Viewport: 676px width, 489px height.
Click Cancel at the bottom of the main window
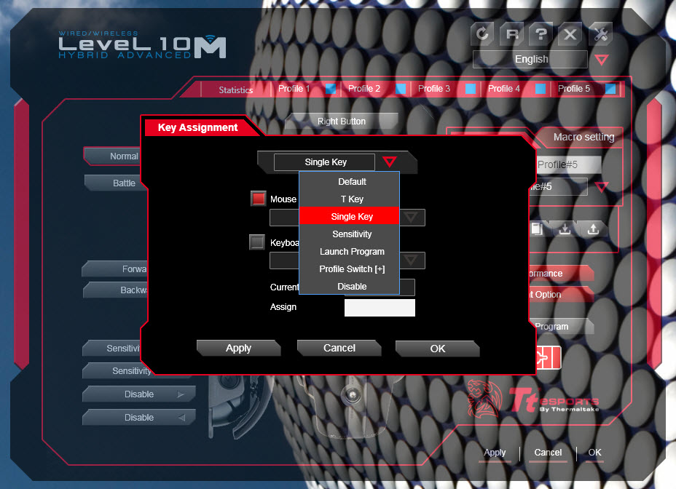(548, 453)
